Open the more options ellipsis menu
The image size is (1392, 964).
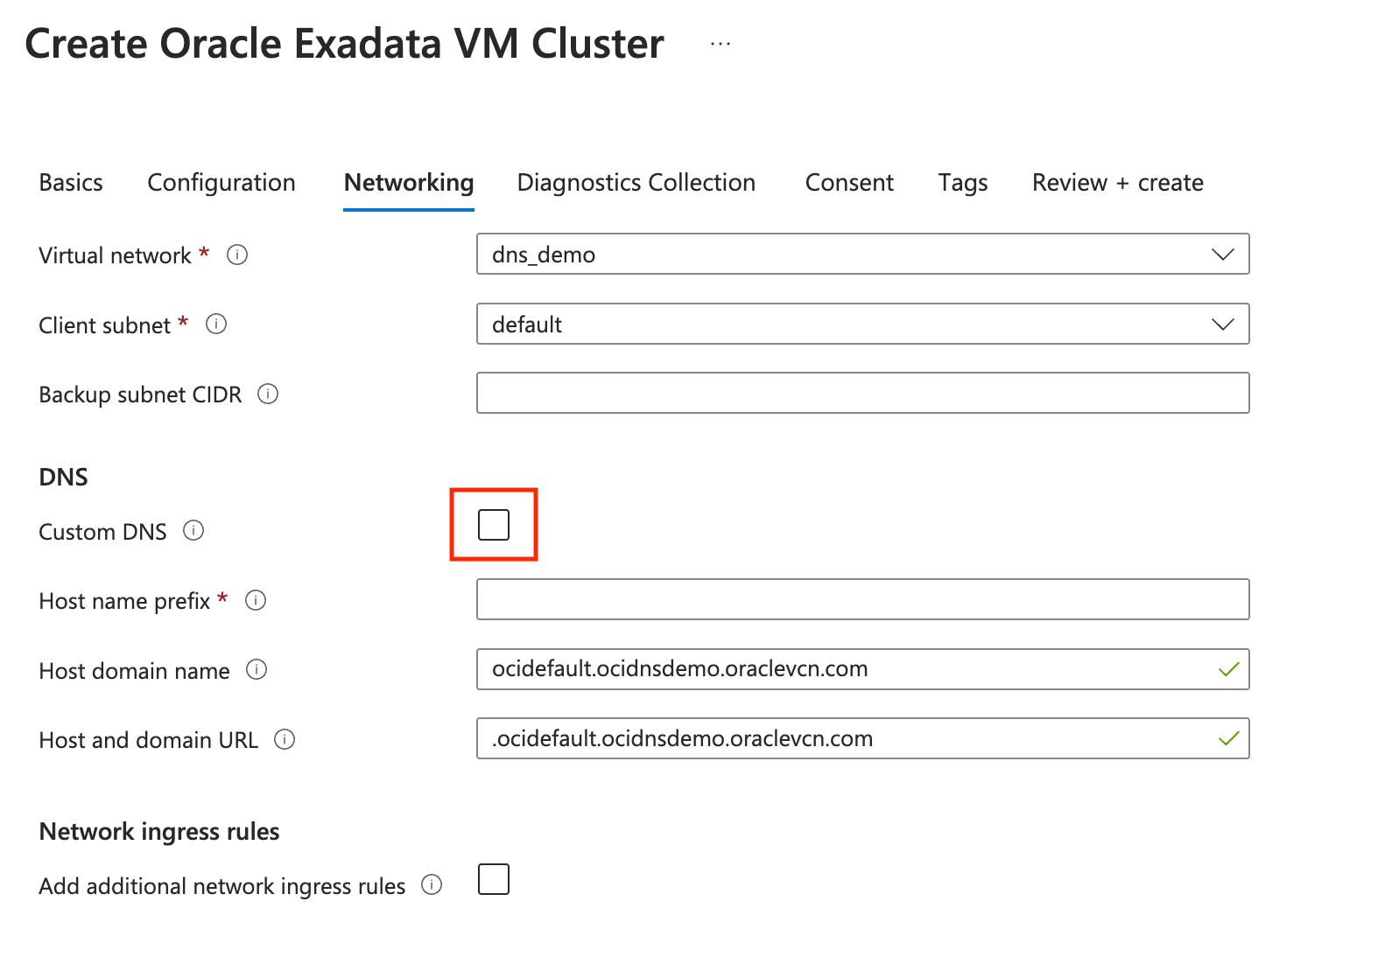click(x=721, y=44)
